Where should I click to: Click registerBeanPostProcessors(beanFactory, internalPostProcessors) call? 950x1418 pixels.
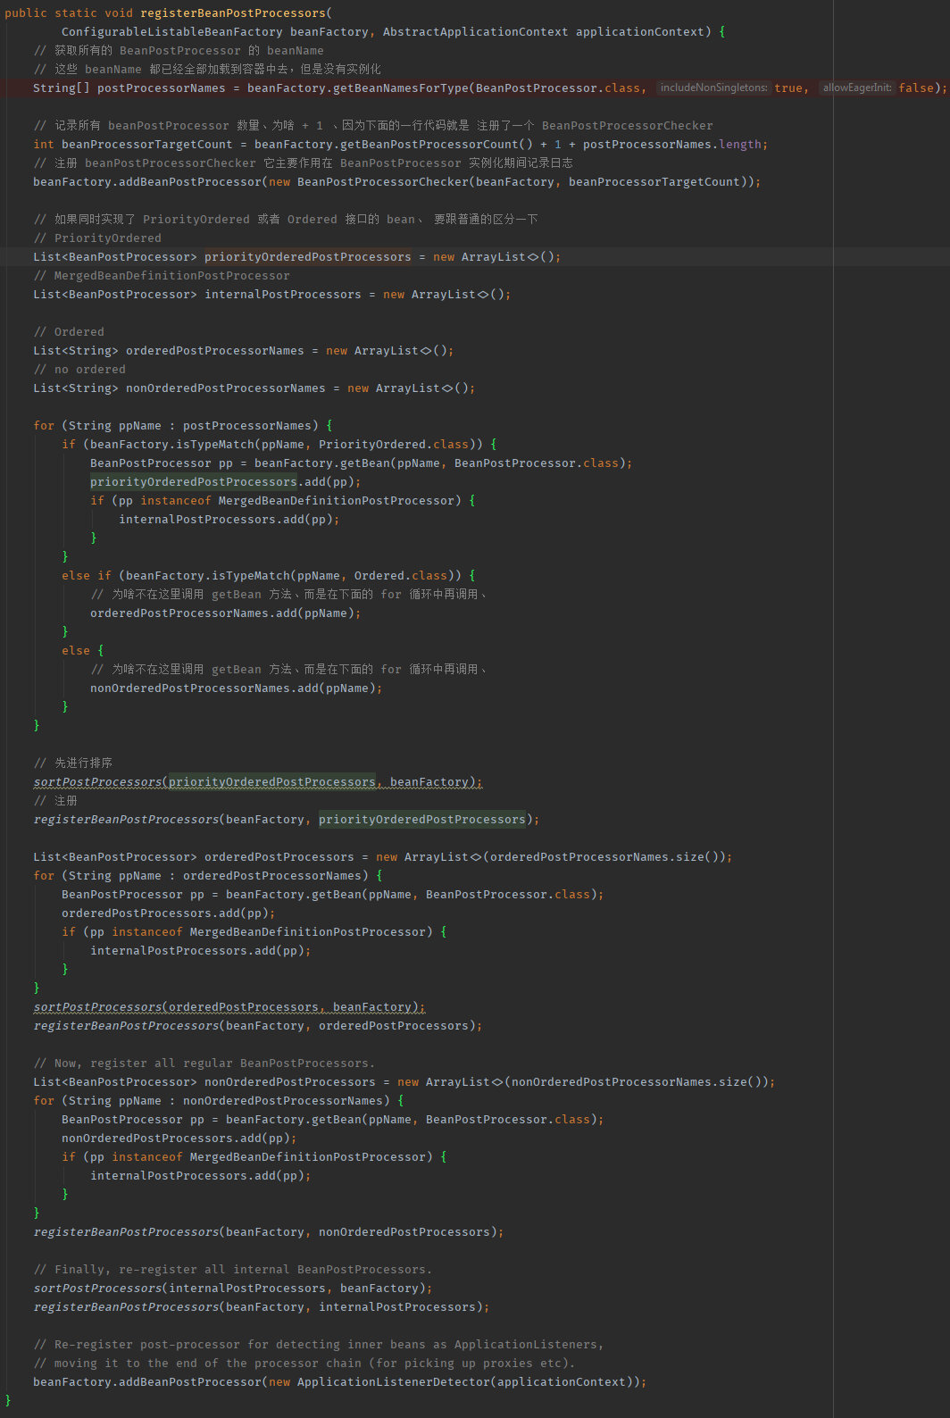262,1306
